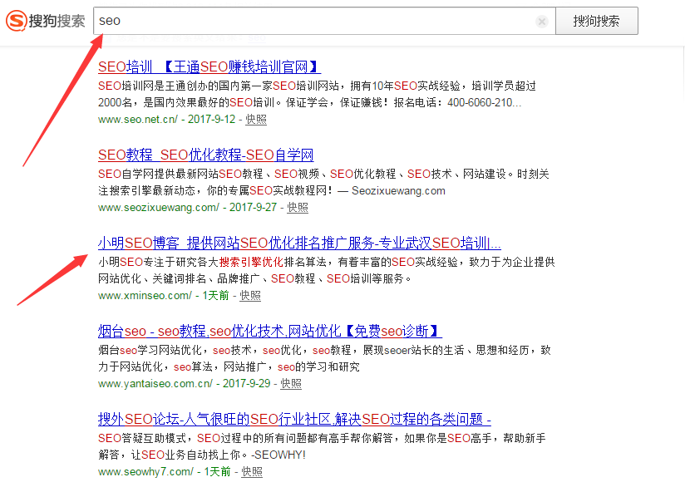Click the Sogou orange logo icon

[16, 21]
